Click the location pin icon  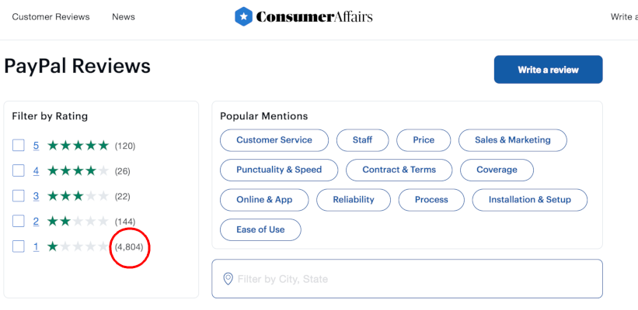(x=228, y=279)
